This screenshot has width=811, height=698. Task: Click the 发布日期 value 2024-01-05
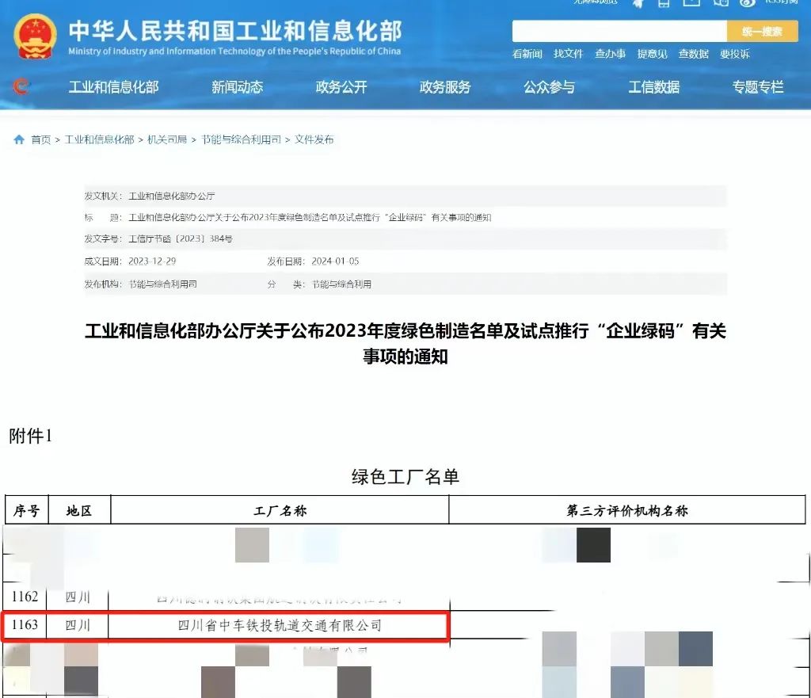point(335,261)
